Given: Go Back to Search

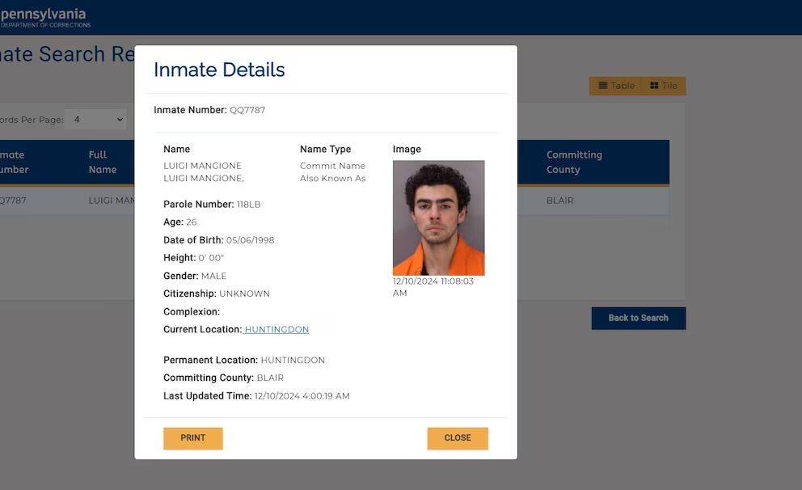Looking at the screenshot, I should tap(639, 318).
